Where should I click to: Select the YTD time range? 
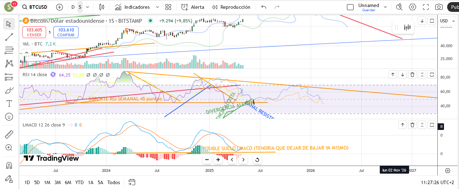pyautogui.click(x=79, y=182)
